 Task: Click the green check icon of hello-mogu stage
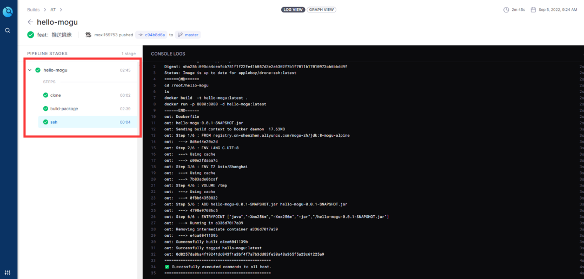point(38,70)
